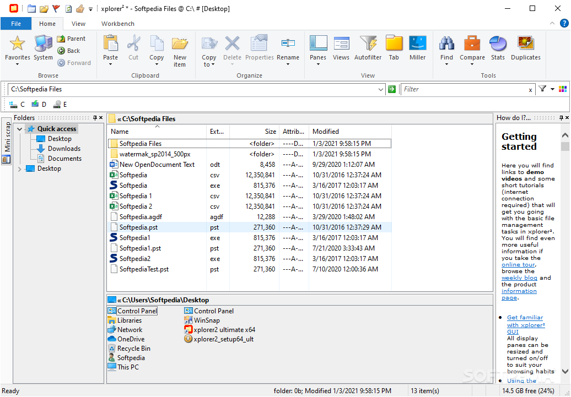571x397 pixels.
Task: Expand Desktop tree node
Action: [20, 169]
